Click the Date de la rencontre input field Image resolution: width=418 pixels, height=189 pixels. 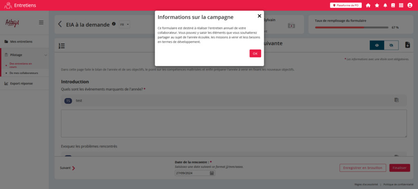click(x=191, y=173)
